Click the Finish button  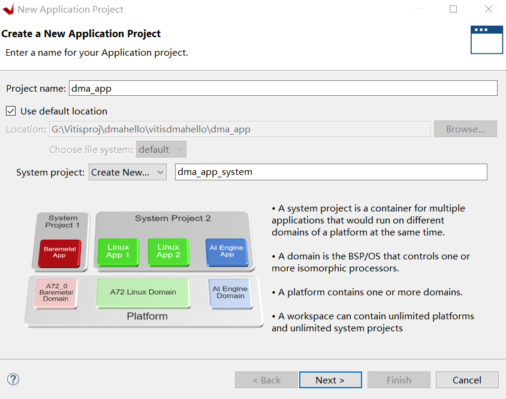[x=399, y=379]
